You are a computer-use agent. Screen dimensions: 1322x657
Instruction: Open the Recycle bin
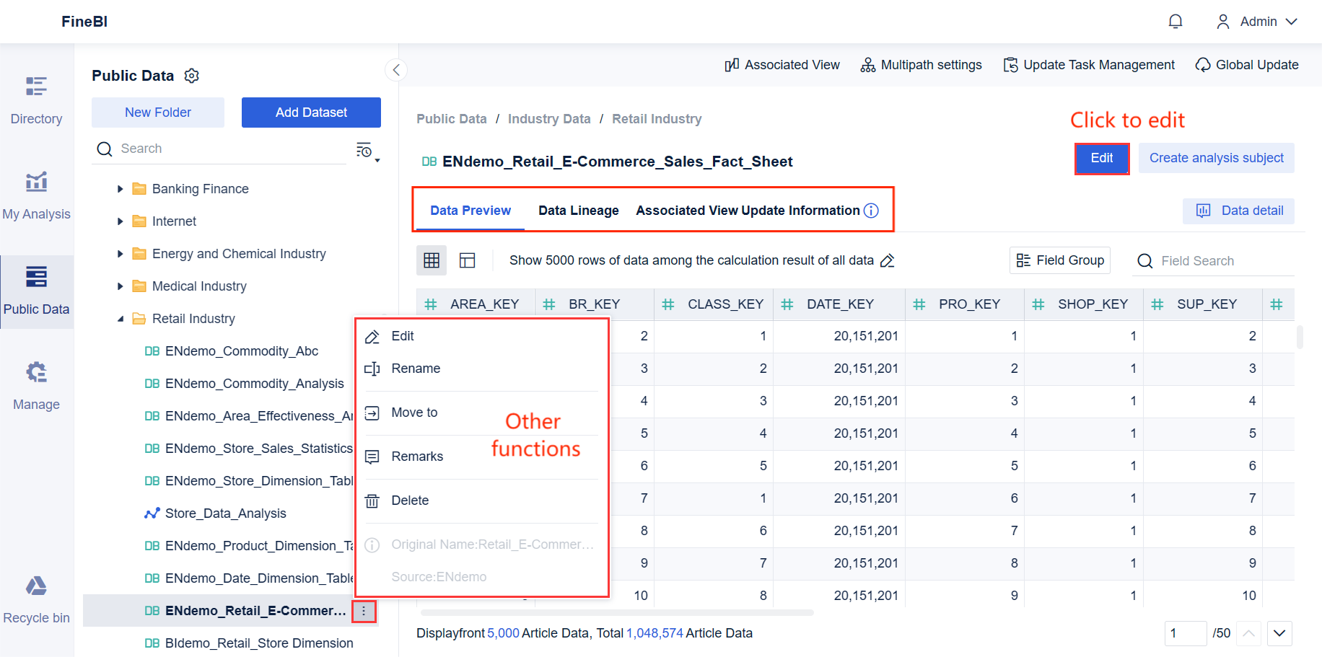pyautogui.click(x=36, y=597)
